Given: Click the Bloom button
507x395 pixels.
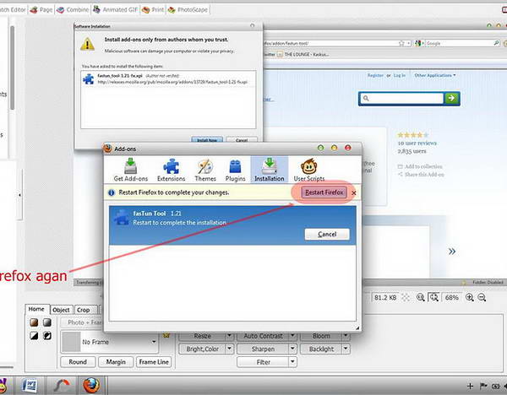Looking at the screenshot, I should point(321,336).
